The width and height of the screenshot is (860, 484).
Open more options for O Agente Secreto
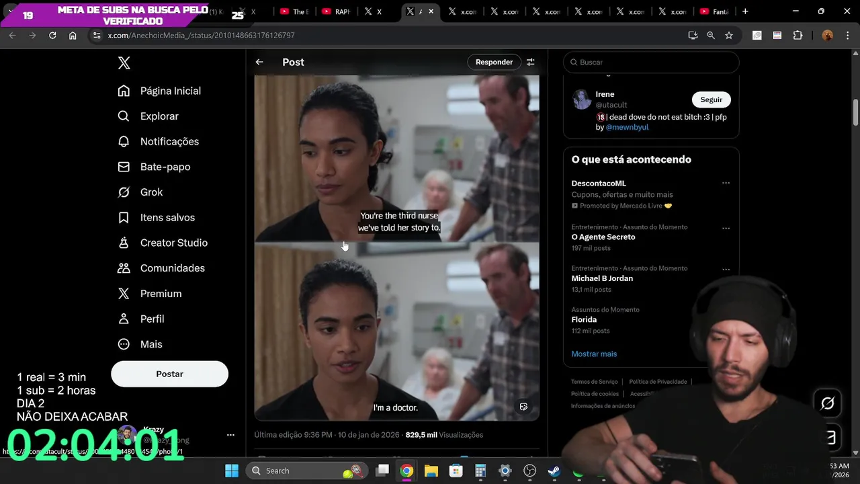726,229
